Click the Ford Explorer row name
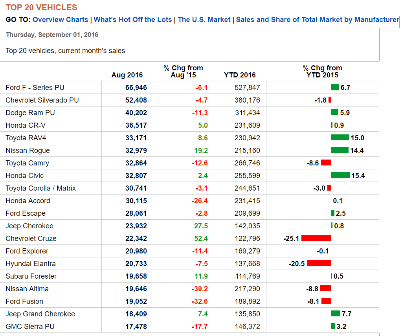This screenshot has width=402, height=336. (27, 251)
